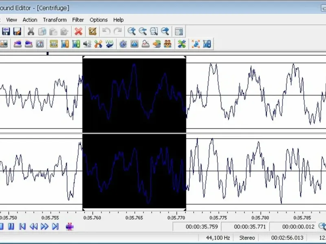The width and height of the screenshot is (326, 244).
Task: Click the Undo arrow icon
Action: coord(106,31)
